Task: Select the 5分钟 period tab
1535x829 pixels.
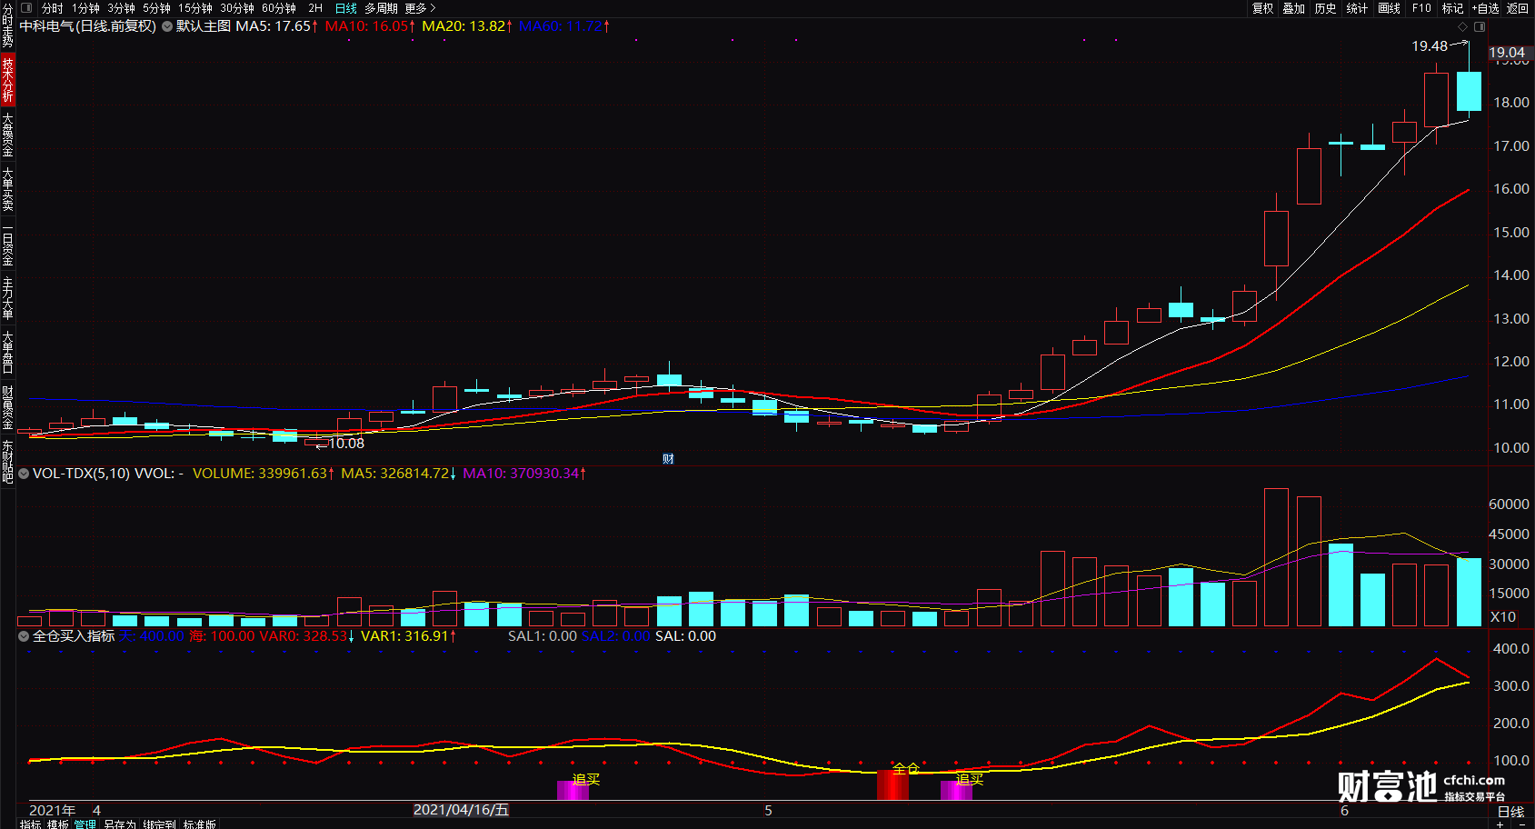Action: point(157,8)
